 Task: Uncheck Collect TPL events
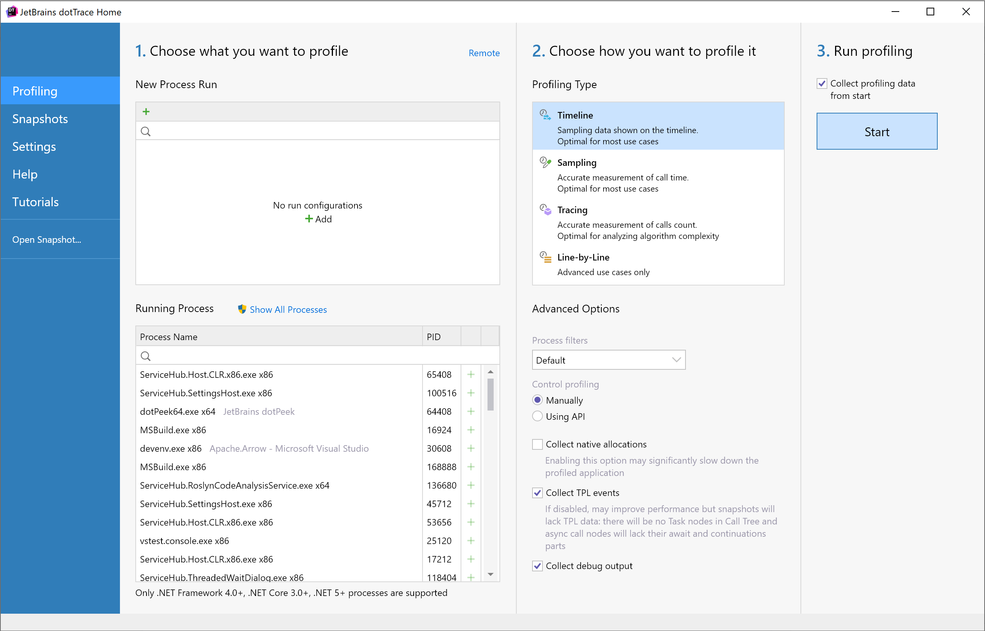(537, 492)
